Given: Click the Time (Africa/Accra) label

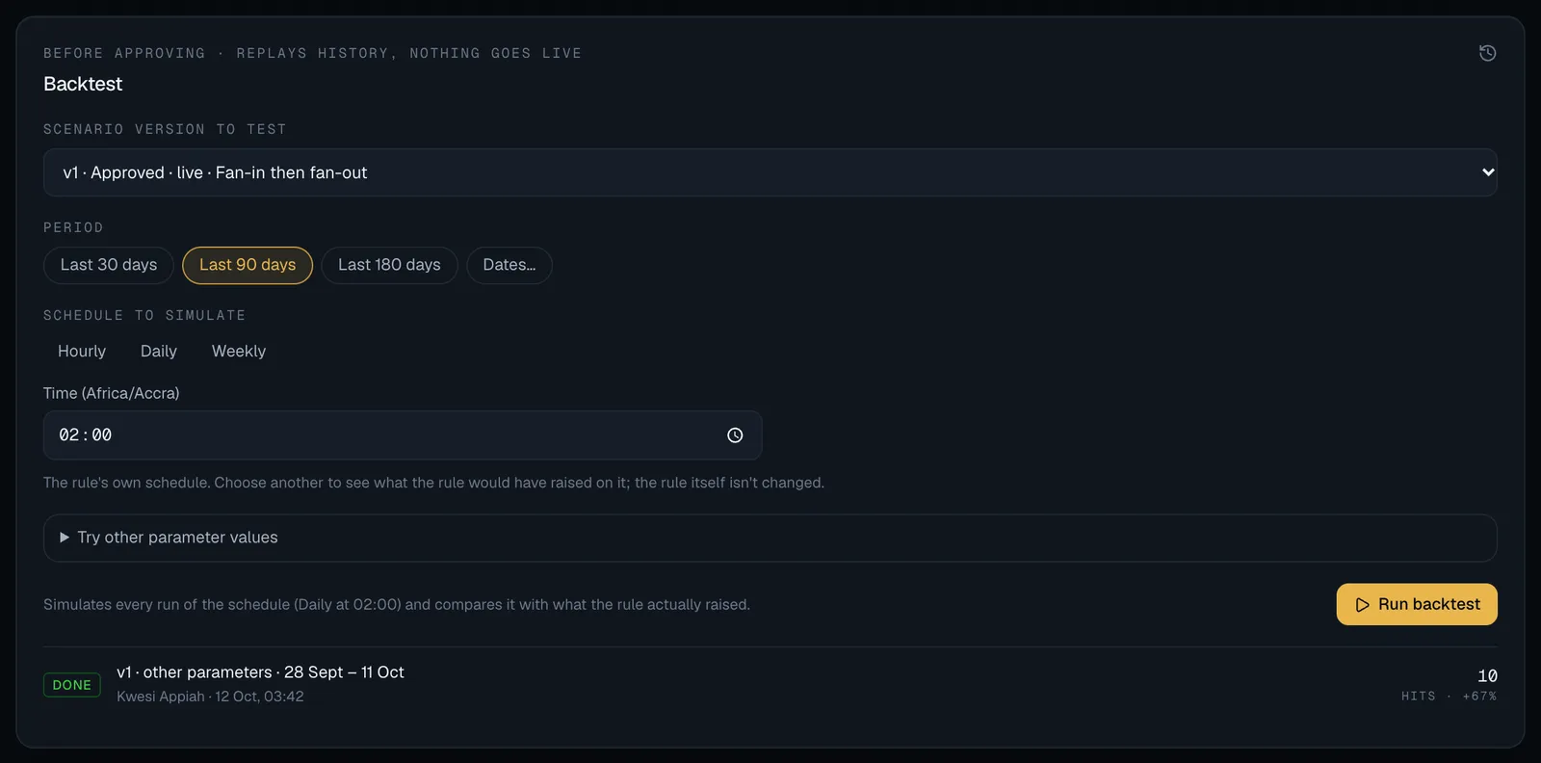Looking at the screenshot, I should [112, 393].
